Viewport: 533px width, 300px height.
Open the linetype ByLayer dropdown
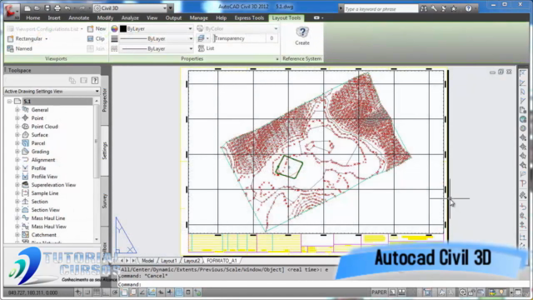[x=157, y=48]
